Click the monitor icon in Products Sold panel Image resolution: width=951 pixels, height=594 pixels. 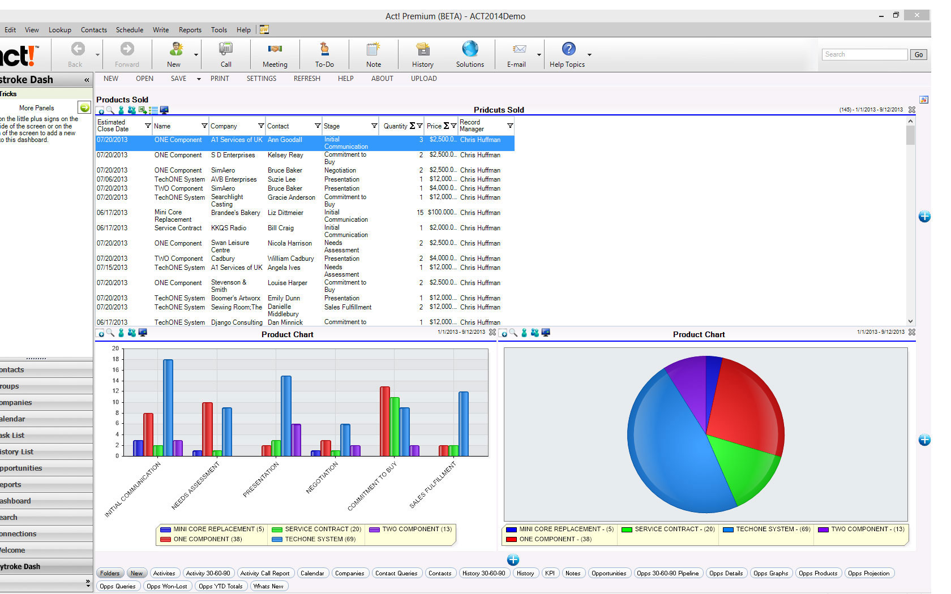tap(164, 110)
